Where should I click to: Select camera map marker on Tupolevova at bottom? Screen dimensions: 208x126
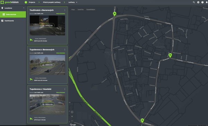point(142,120)
